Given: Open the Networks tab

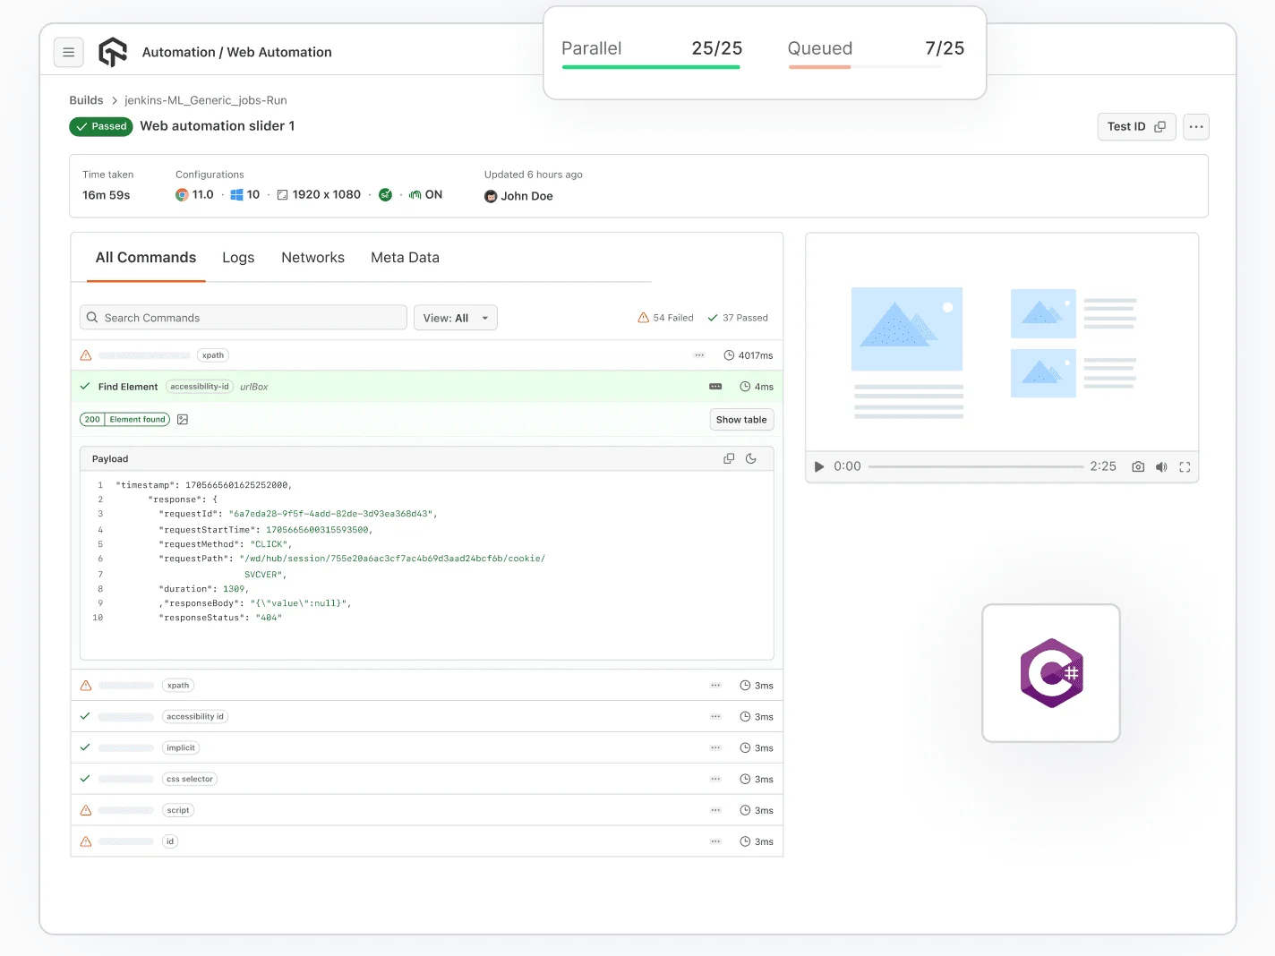Looking at the screenshot, I should 312,258.
